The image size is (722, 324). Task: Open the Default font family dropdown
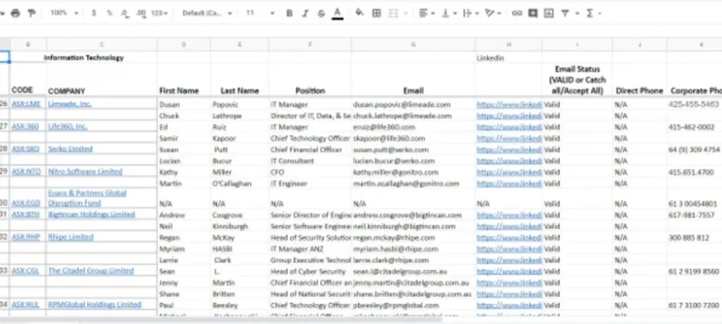[207, 13]
